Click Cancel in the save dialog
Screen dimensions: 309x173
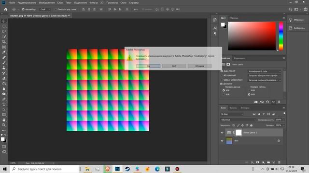(x=199, y=66)
